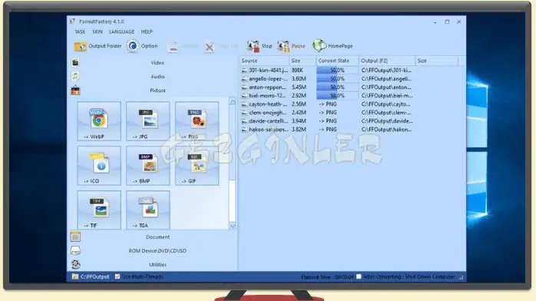
Task: Click the ROM Device drive icon
Action: 75,250
